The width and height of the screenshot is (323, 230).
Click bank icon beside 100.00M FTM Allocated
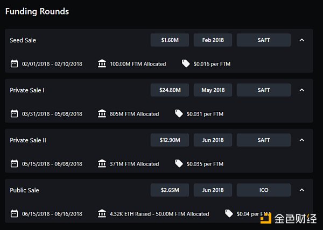click(102, 64)
